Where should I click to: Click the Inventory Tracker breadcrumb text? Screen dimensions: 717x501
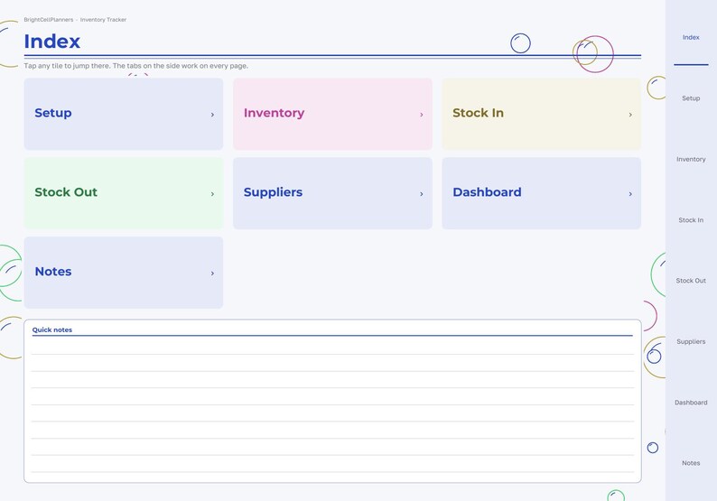[x=103, y=20]
